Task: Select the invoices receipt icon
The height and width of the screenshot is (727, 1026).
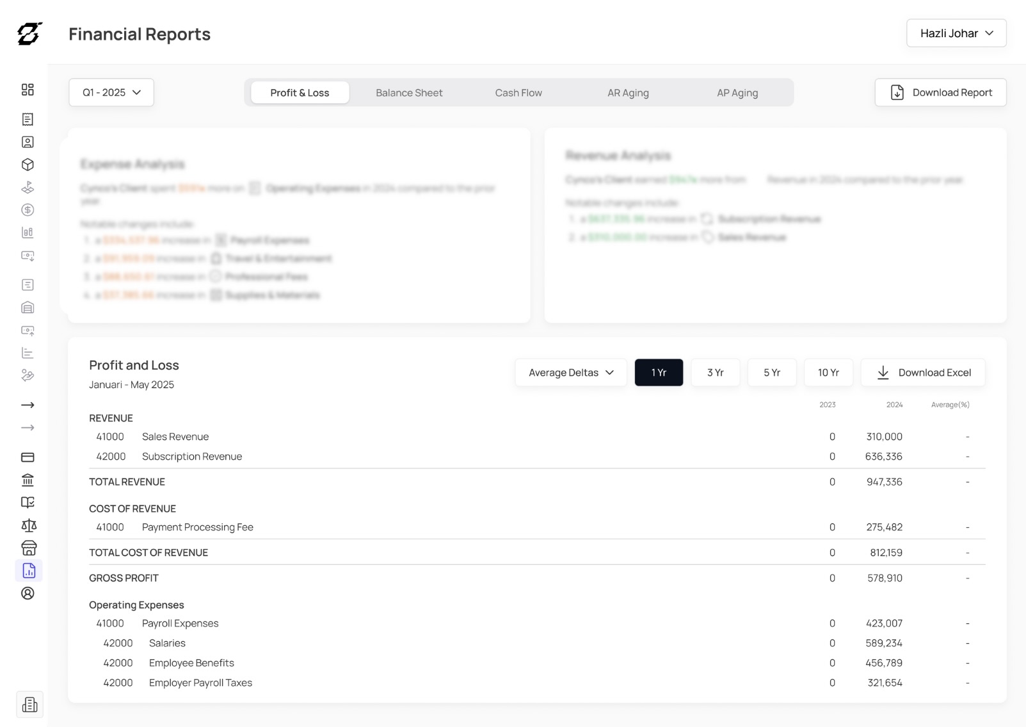Action: 28,118
